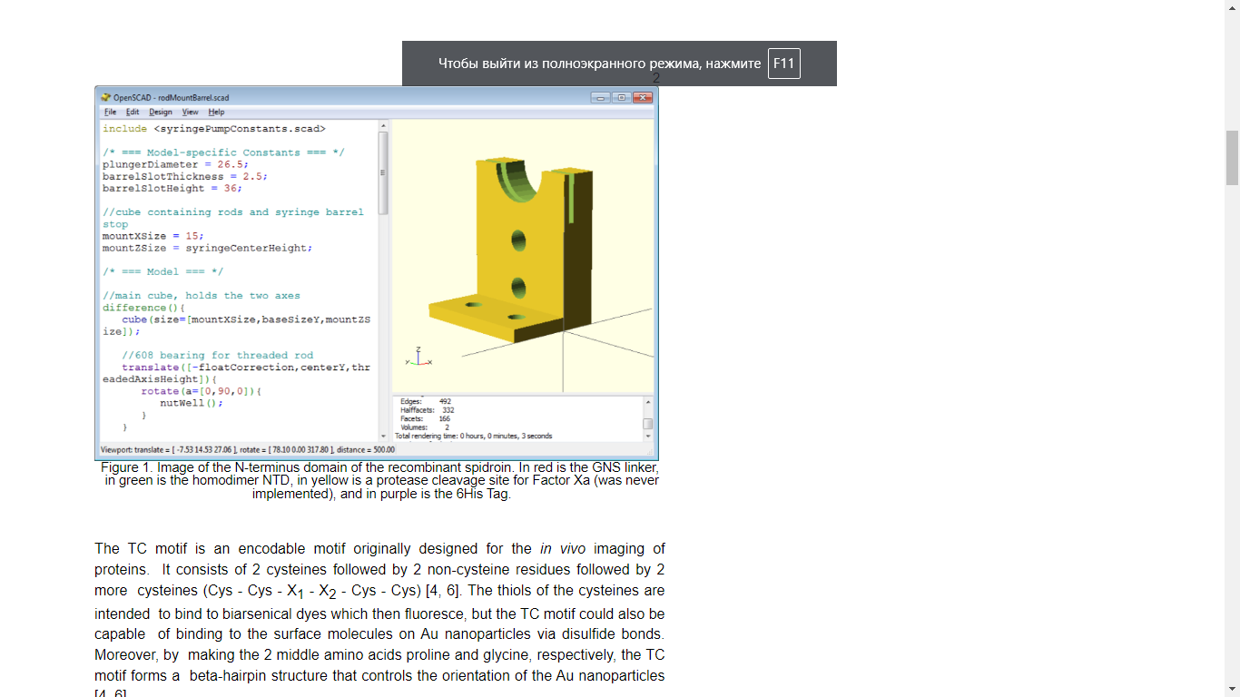Click the 'Figure 1' caption text
1240x697 pixels.
point(380,481)
